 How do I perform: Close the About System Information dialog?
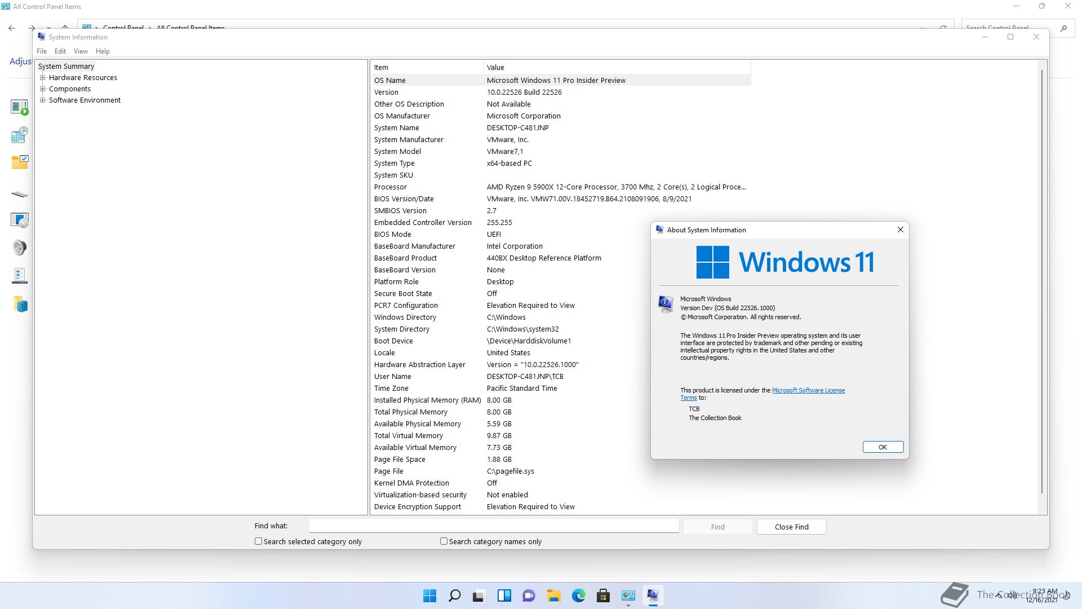(x=900, y=230)
